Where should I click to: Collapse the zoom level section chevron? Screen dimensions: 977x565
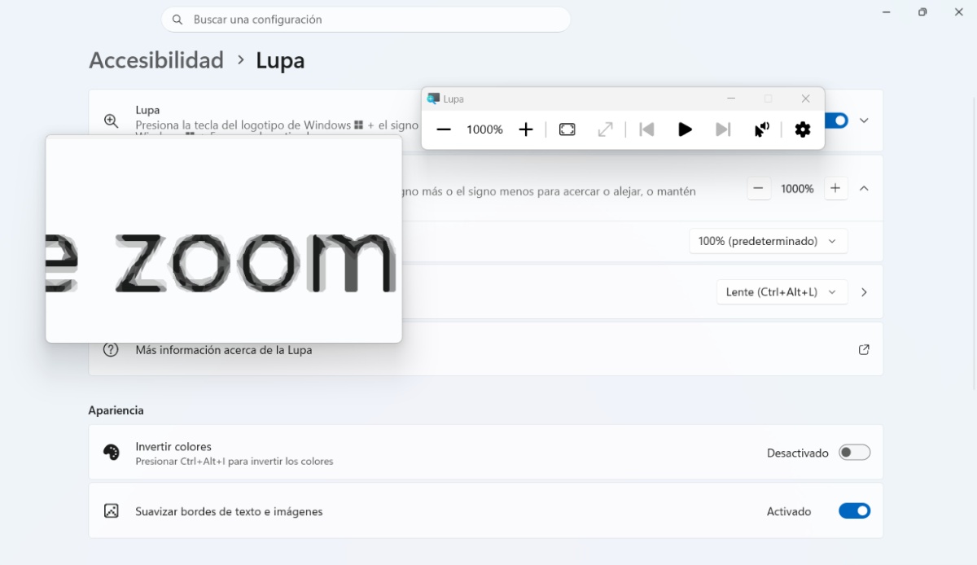(864, 188)
